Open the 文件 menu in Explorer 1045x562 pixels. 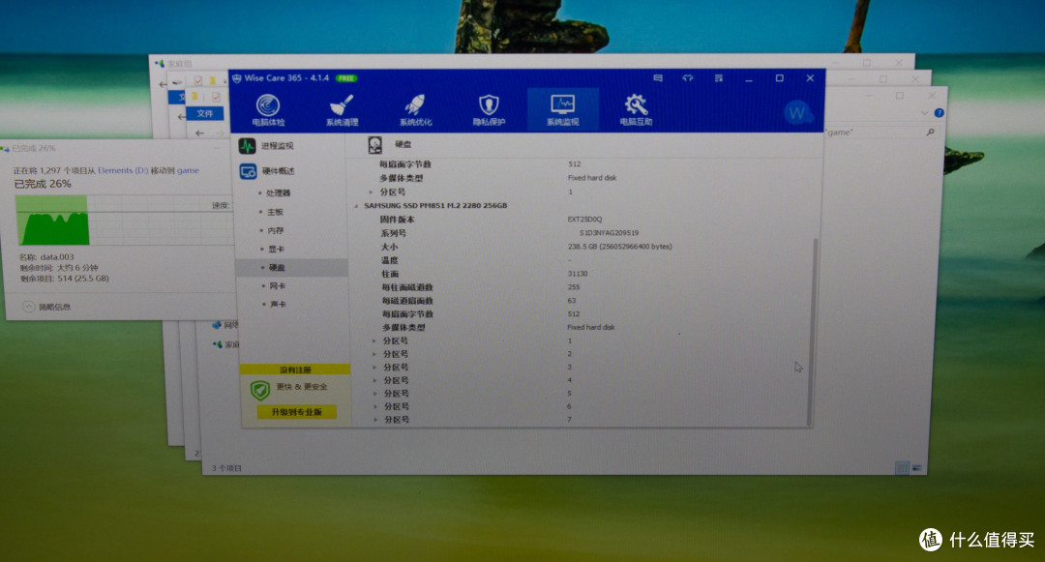(x=204, y=114)
